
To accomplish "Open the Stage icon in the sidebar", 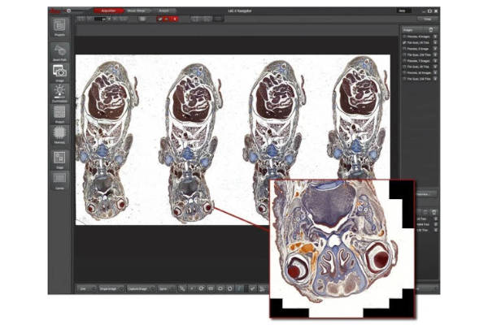I will pos(60,154).
